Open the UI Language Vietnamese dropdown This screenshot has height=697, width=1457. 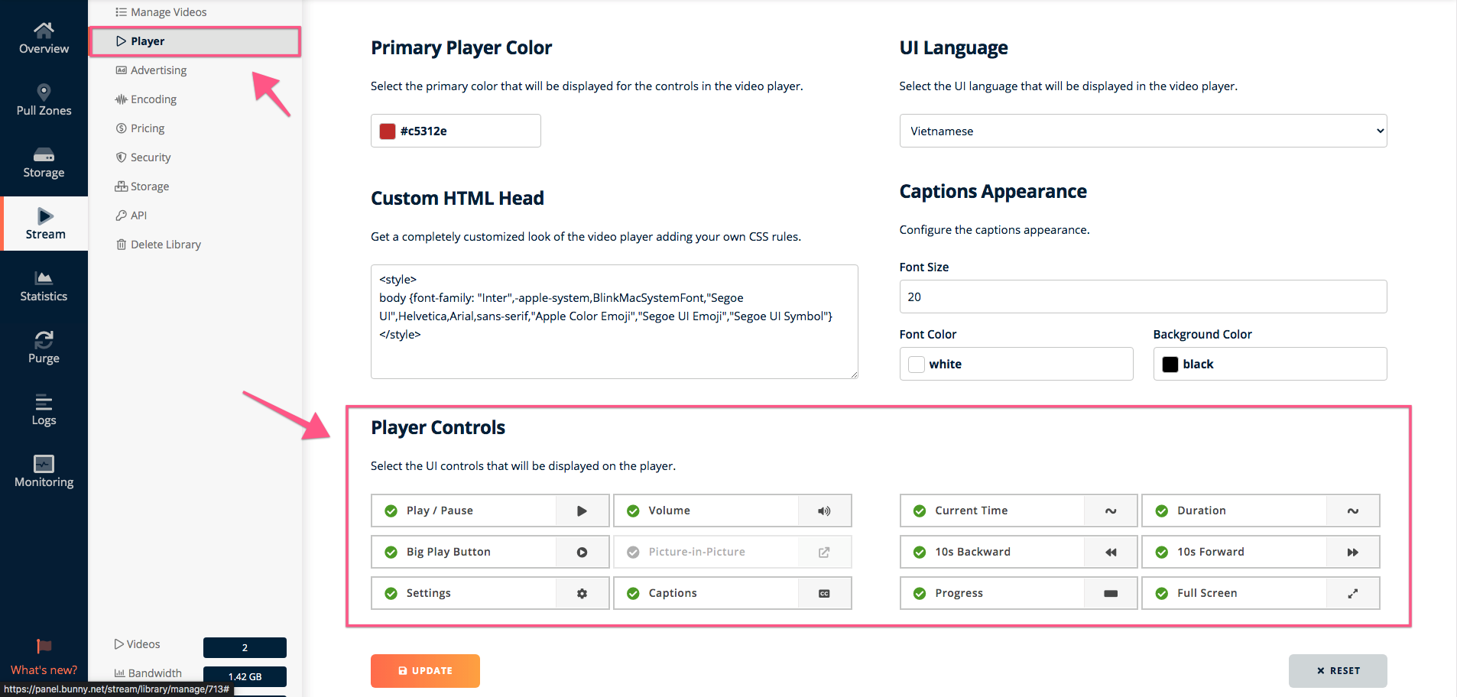pyautogui.click(x=1143, y=131)
